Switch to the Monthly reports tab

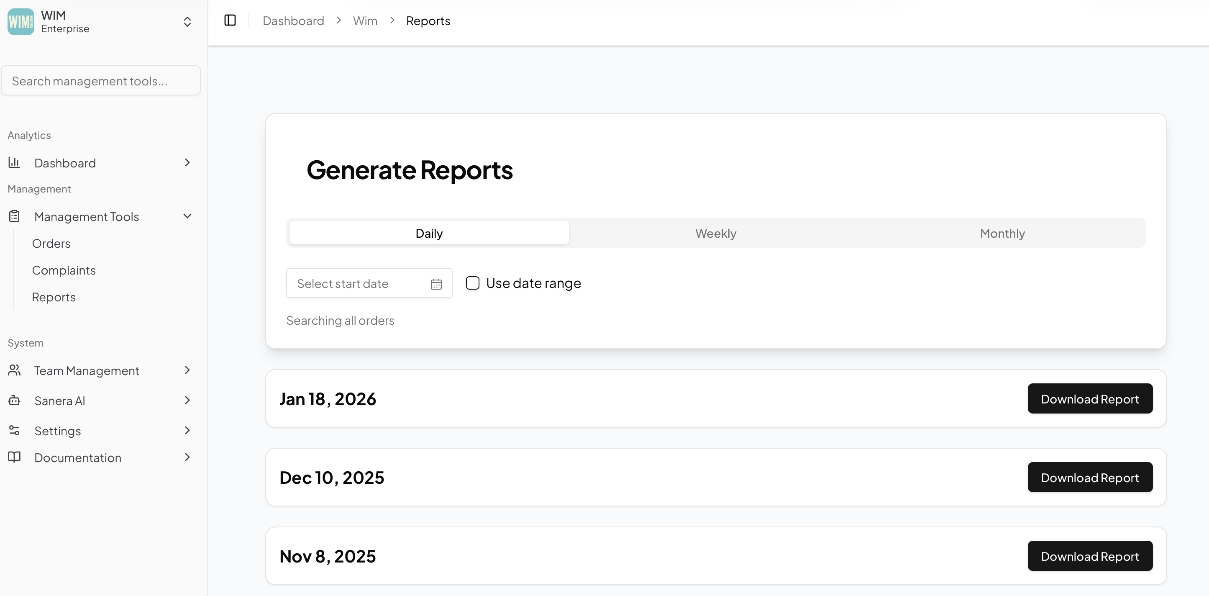(1002, 232)
